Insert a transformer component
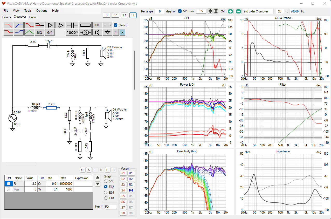The height and width of the screenshot is (219, 331). [x=85, y=32]
